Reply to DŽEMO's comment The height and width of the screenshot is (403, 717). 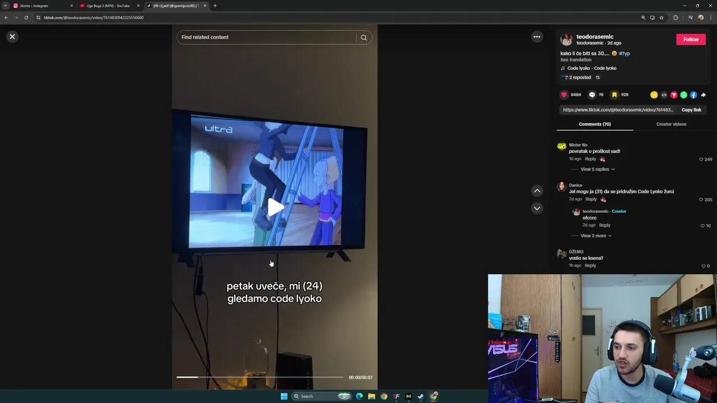click(x=590, y=265)
